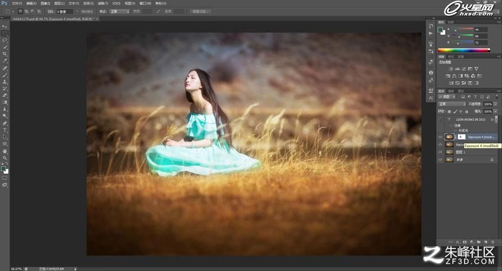
Task: Select the Clone Stamp tool
Action: pos(5,81)
